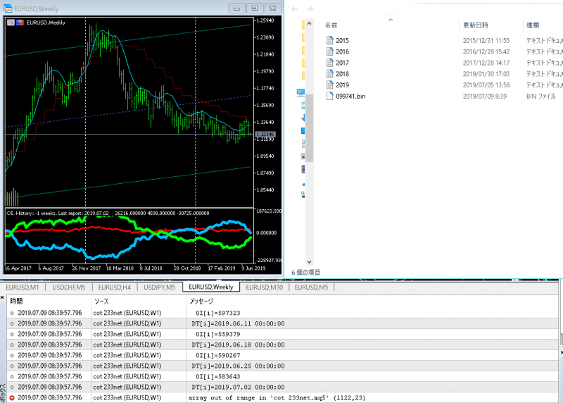Viewport: 563px width, 403px height.
Task: Click the 2019 file document icon
Action: pyautogui.click(x=329, y=85)
